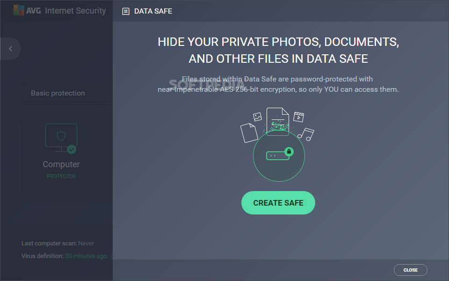
Task: Click the picture image icon
Action: click(x=257, y=117)
